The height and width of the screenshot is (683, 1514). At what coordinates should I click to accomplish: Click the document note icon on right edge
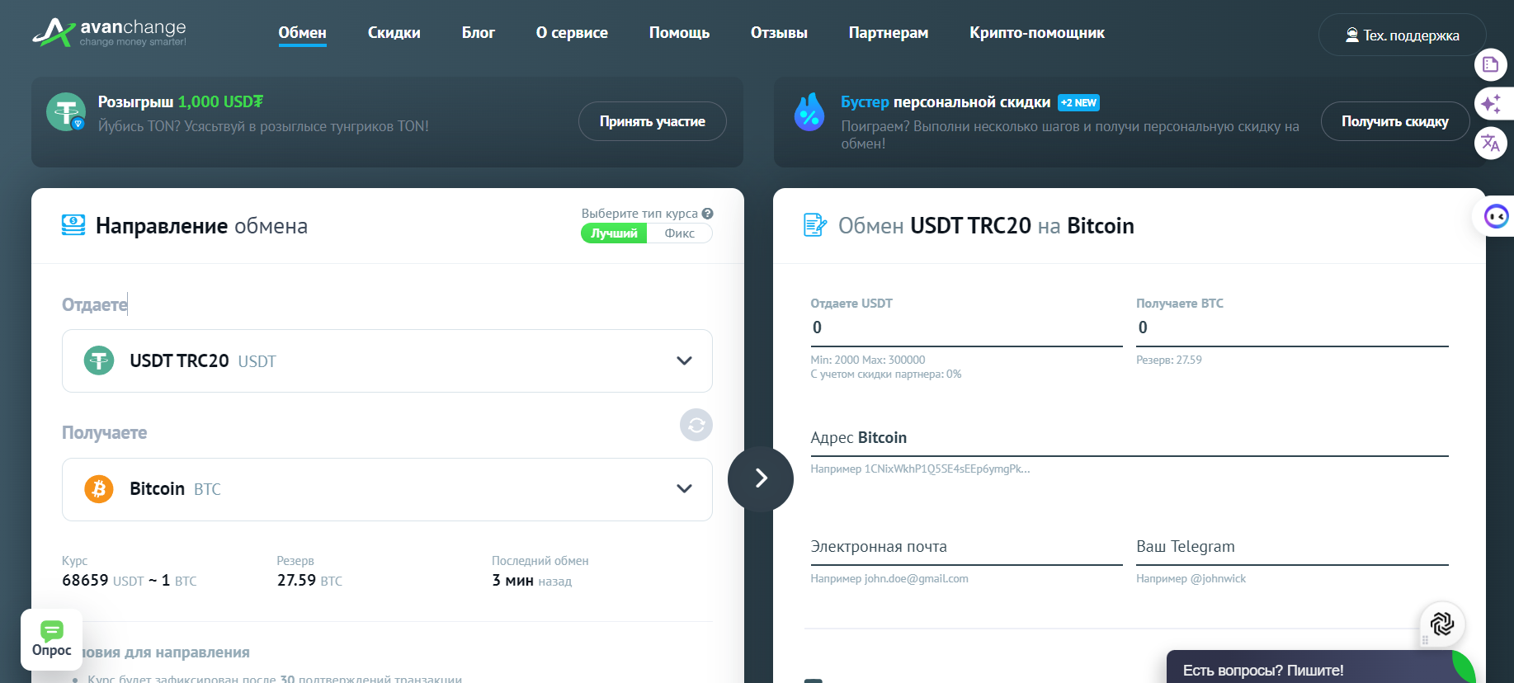click(x=1490, y=64)
